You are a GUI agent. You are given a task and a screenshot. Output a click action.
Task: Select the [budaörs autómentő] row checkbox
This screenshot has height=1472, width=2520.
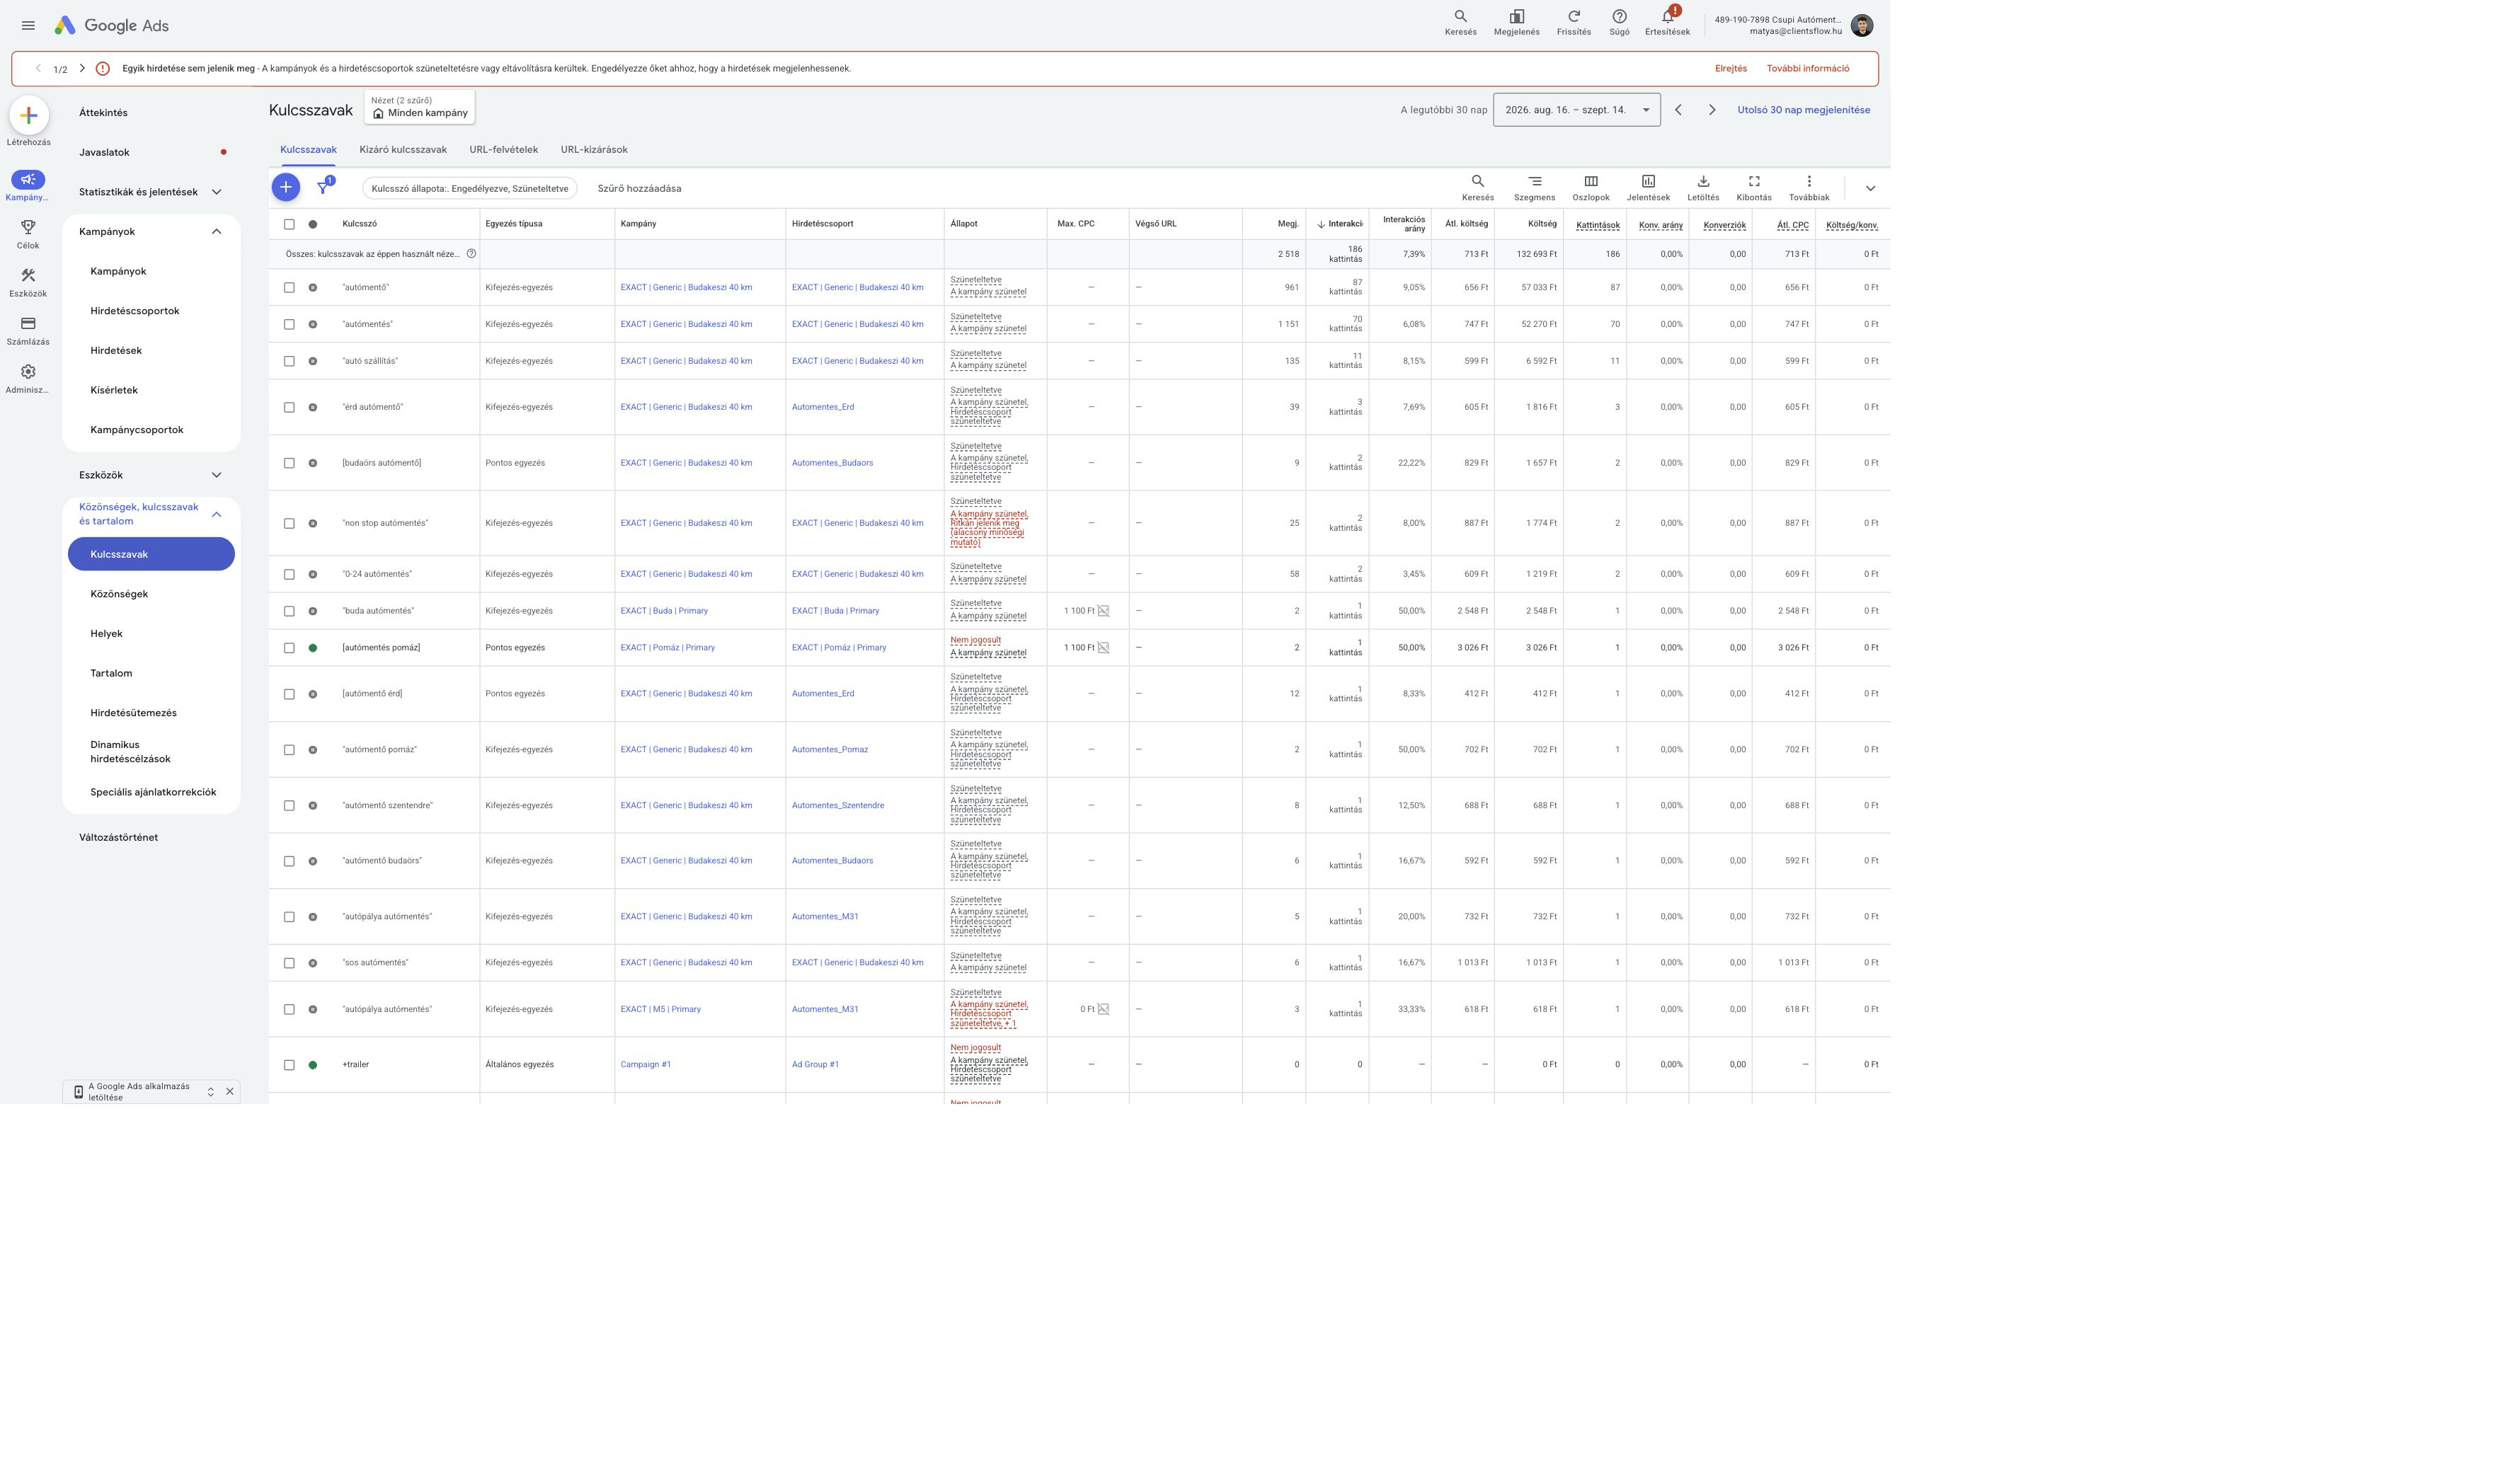tap(289, 463)
